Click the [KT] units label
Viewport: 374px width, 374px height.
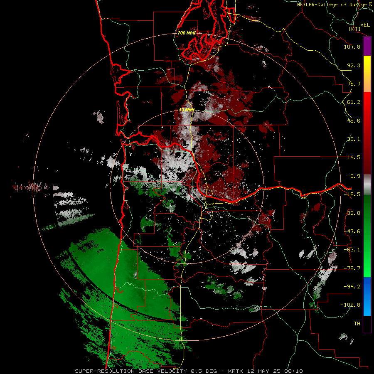pos(355,29)
